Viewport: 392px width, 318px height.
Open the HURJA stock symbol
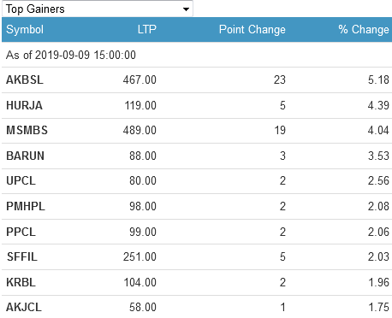click(x=24, y=106)
